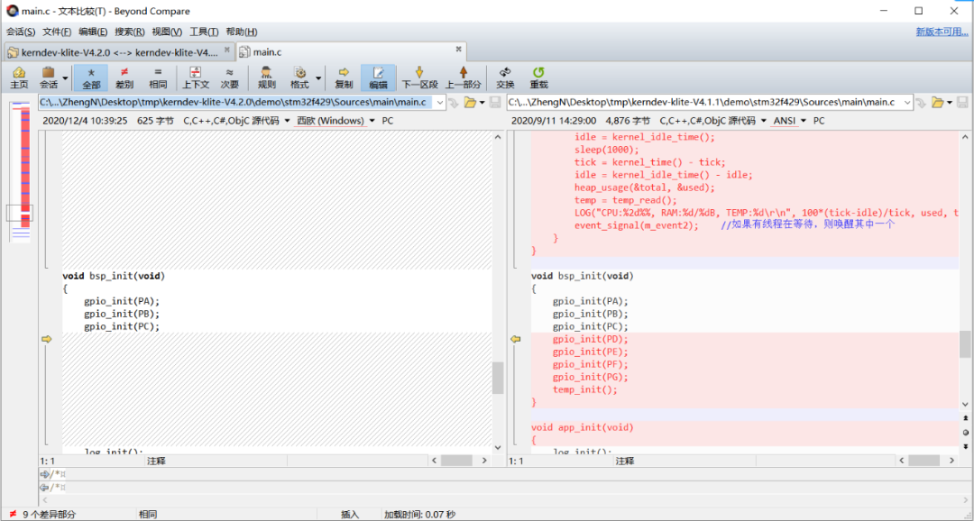Viewport: 974px width, 521px height.
Task: Open the Rules (规则) icon
Action: (x=266, y=78)
